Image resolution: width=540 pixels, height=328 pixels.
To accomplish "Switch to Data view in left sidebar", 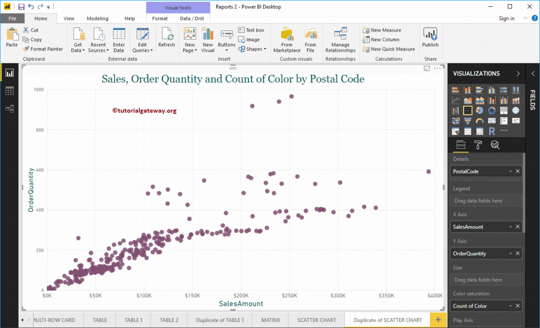I will click(9, 91).
